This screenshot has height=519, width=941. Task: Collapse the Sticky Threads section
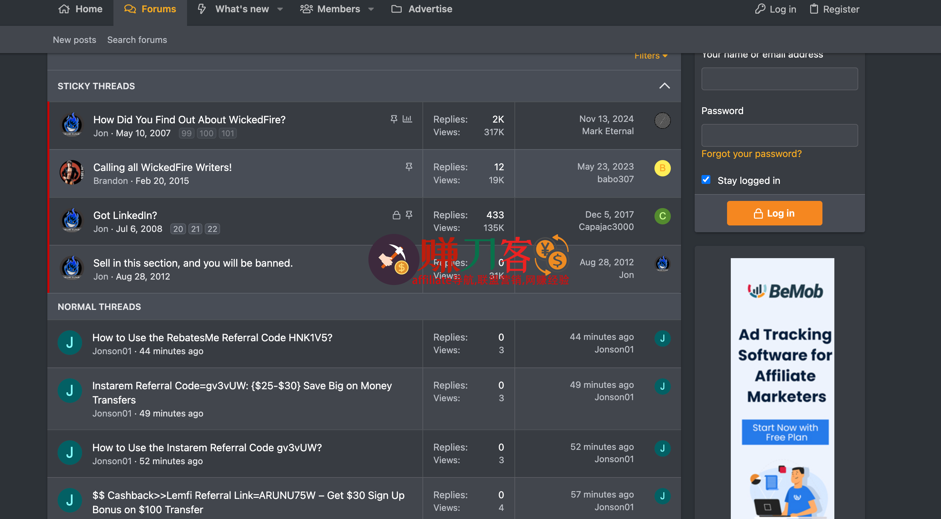point(664,86)
